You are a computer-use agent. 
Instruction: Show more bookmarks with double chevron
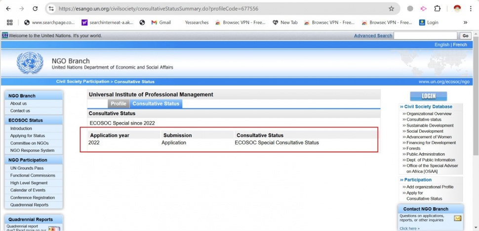coord(466,22)
